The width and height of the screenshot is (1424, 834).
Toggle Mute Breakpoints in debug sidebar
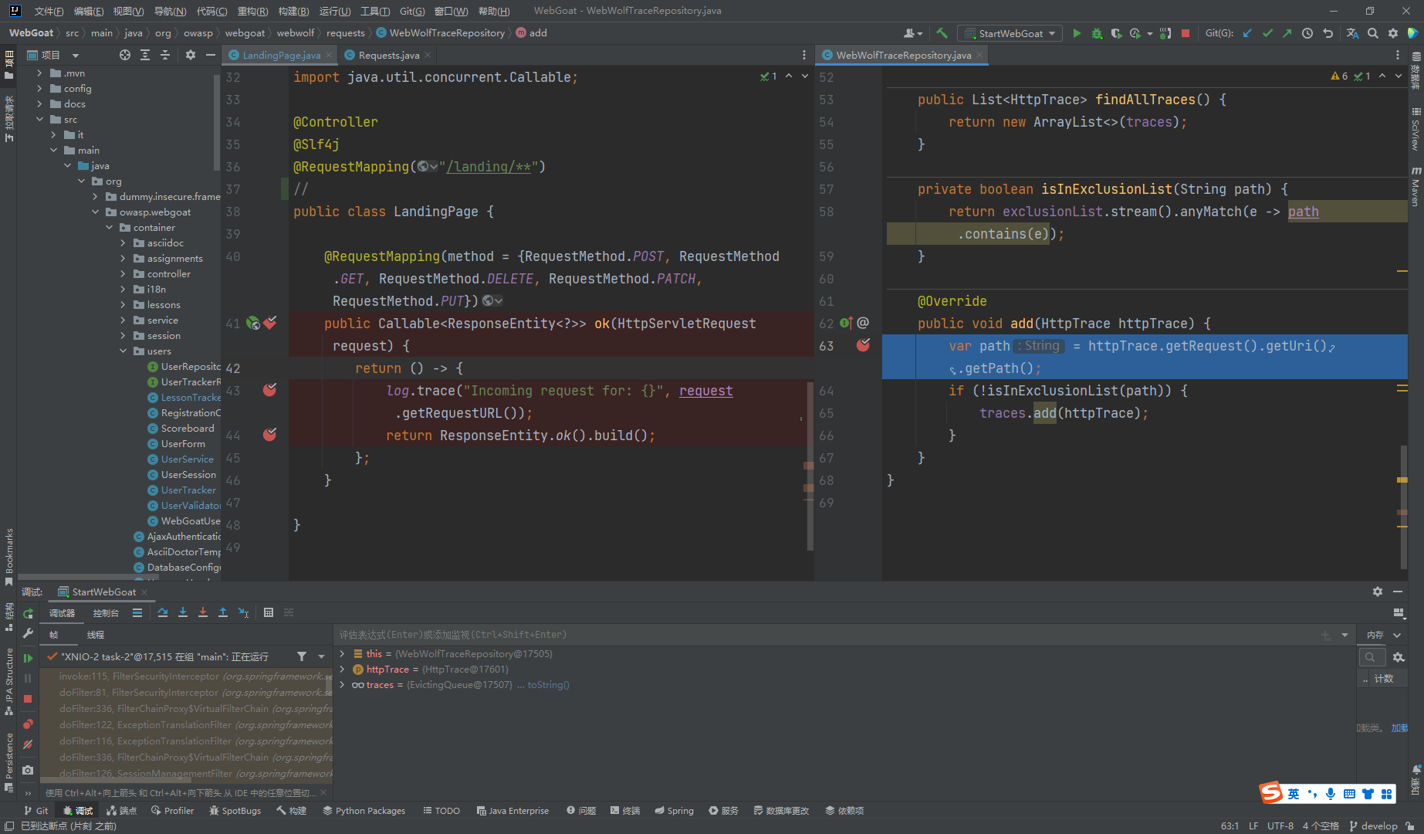[x=28, y=744]
